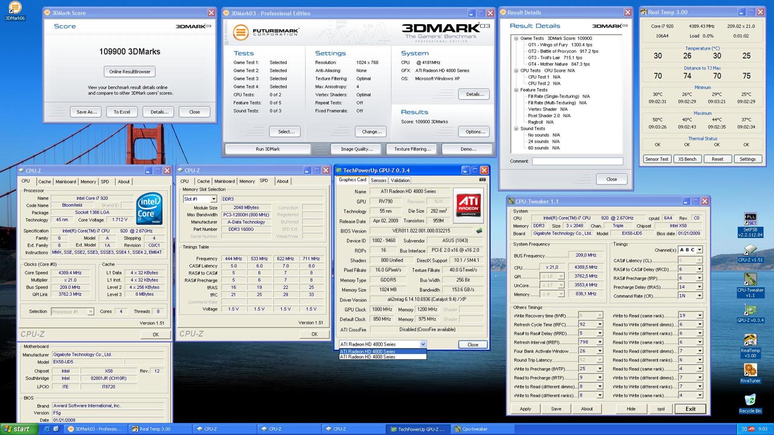Click spd button in CPU-Tweaker

point(661,409)
